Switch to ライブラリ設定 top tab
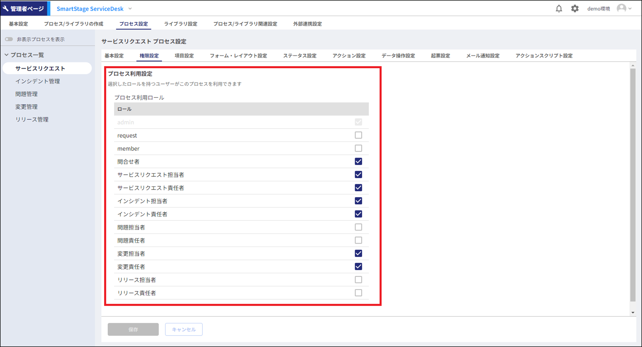Viewport: 642px width, 347px height. click(x=180, y=24)
